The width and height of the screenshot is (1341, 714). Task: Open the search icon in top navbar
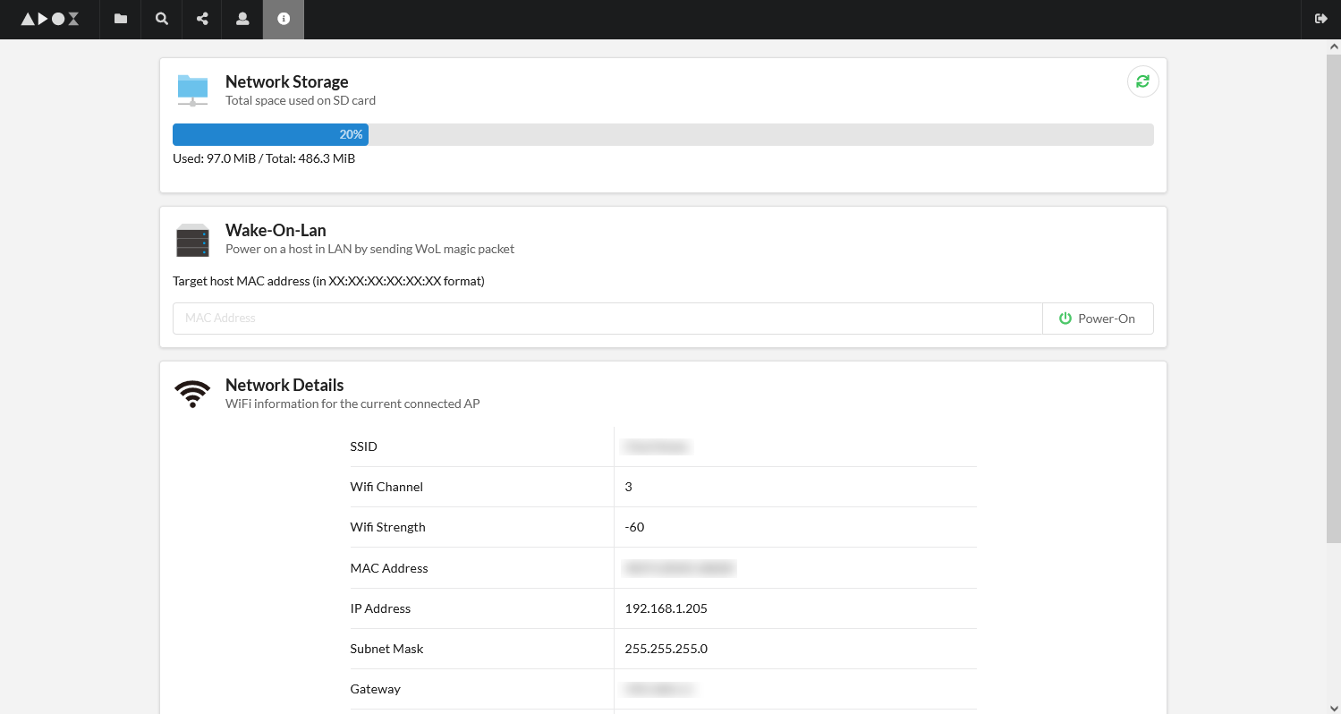[162, 19]
